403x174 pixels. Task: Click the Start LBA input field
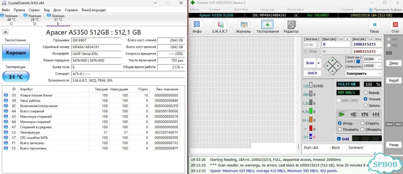336,44
